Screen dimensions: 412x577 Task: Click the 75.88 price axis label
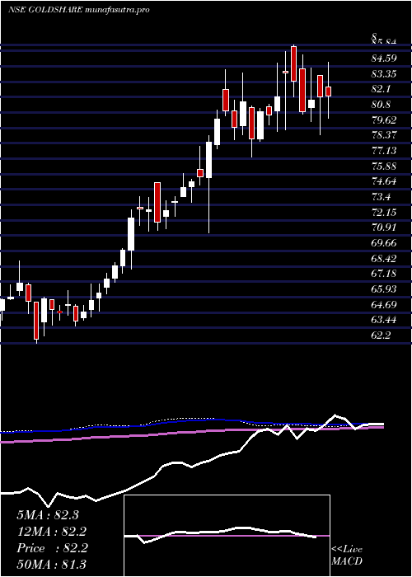384,166
